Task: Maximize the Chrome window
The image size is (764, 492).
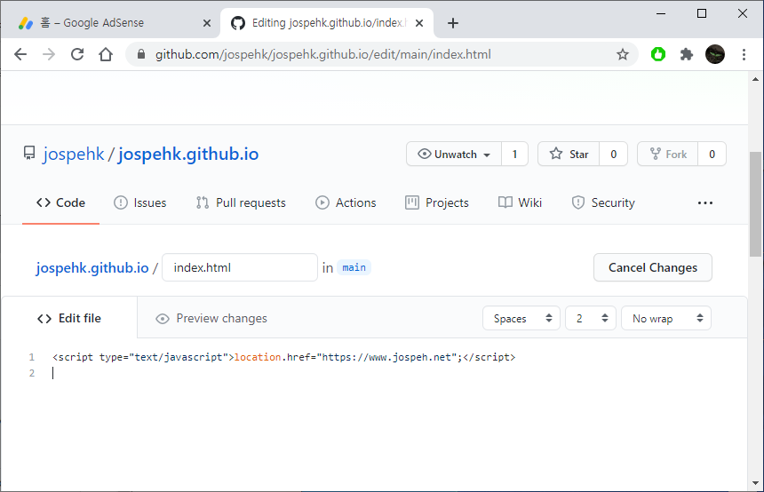Action: pos(702,13)
